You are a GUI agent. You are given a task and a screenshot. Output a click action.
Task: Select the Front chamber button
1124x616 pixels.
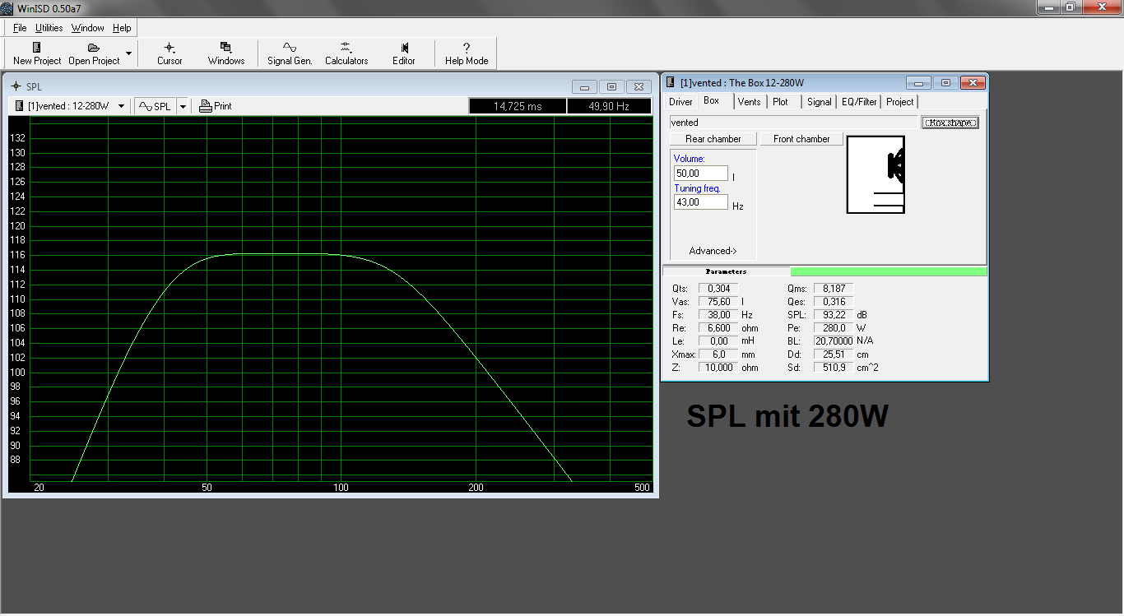click(x=801, y=139)
